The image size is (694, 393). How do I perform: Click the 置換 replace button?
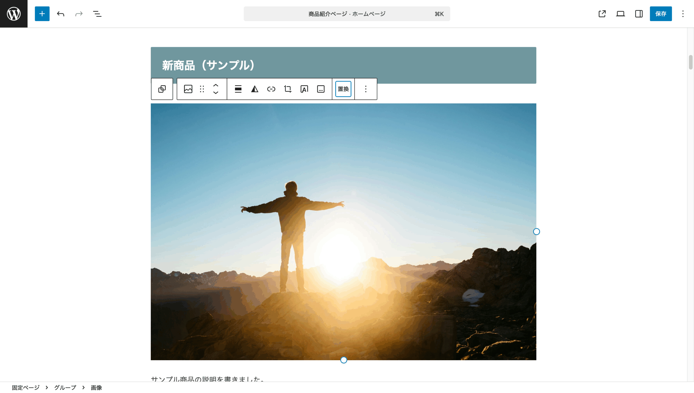click(343, 89)
